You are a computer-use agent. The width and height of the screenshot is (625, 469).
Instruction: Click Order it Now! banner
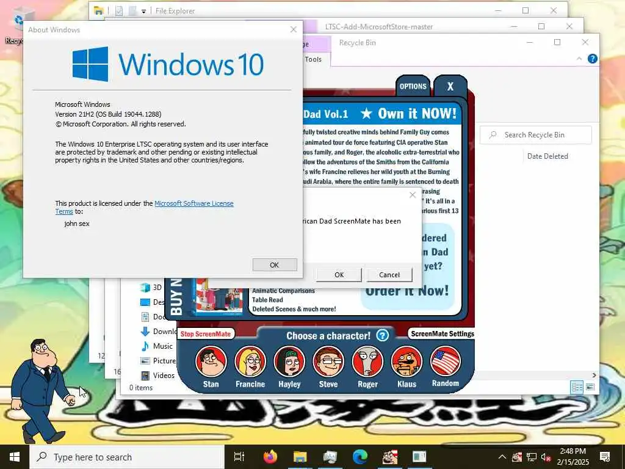pos(407,291)
